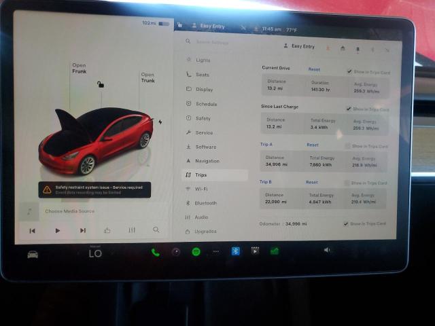Tap the orange alert icon in settings header
The width and height of the screenshot is (435, 326).
328,48
